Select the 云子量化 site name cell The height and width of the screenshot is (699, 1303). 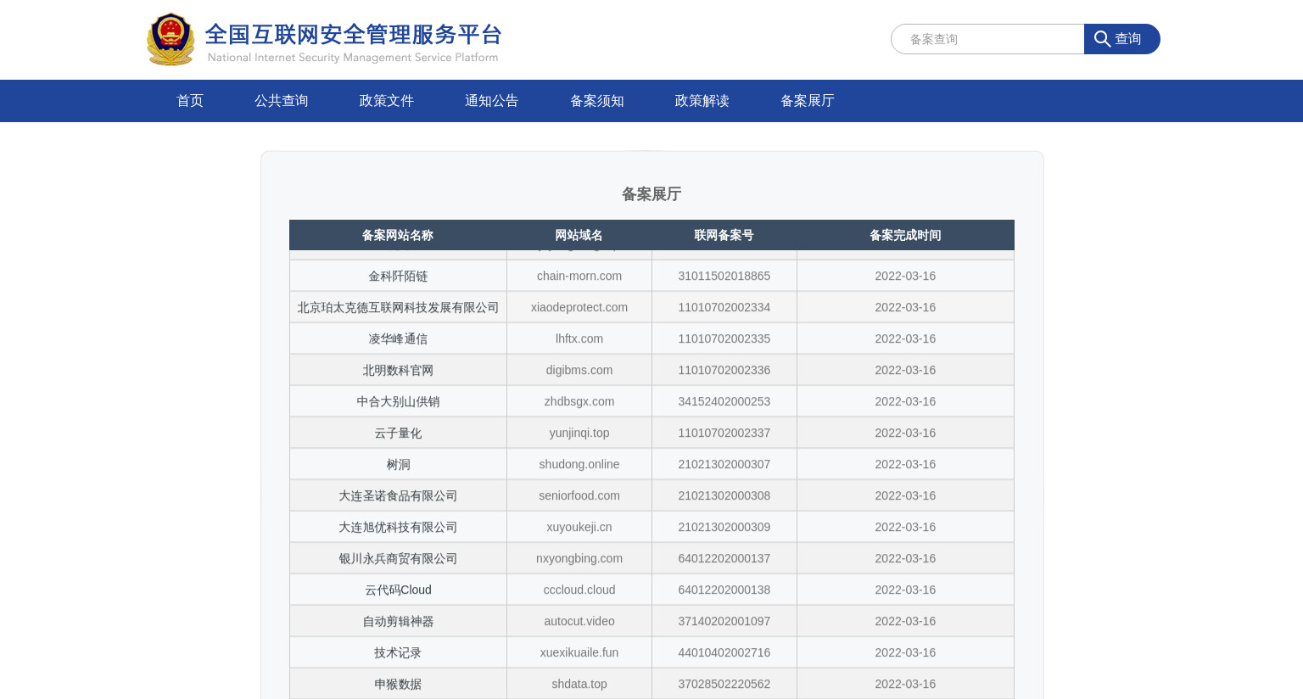tap(398, 433)
